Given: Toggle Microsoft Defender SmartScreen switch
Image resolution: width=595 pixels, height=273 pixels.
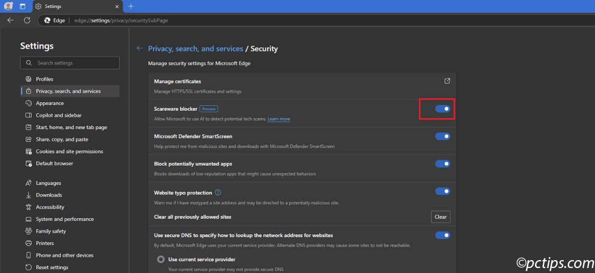Looking at the screenshot, I should click(x=443, y=136).
